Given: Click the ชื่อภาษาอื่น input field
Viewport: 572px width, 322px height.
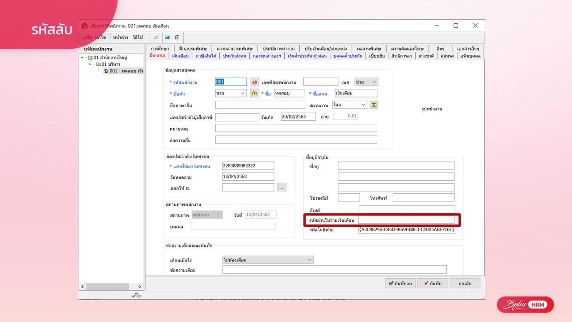Looking at the screenshot, I should pos(260,105).
